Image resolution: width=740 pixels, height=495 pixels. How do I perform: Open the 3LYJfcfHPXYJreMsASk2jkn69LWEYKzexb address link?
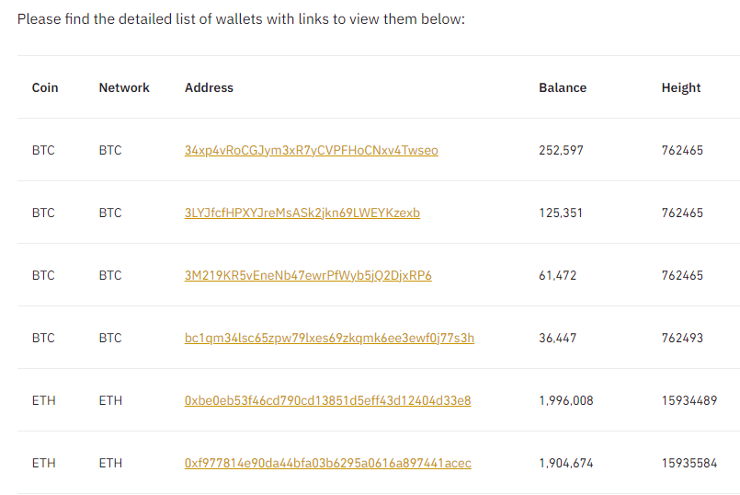pyautogui.click(x=302, y=213)
